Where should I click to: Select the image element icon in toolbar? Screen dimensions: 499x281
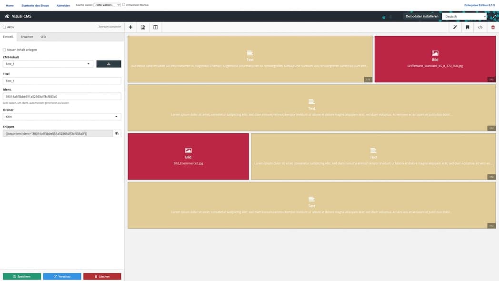coord(142,27)
